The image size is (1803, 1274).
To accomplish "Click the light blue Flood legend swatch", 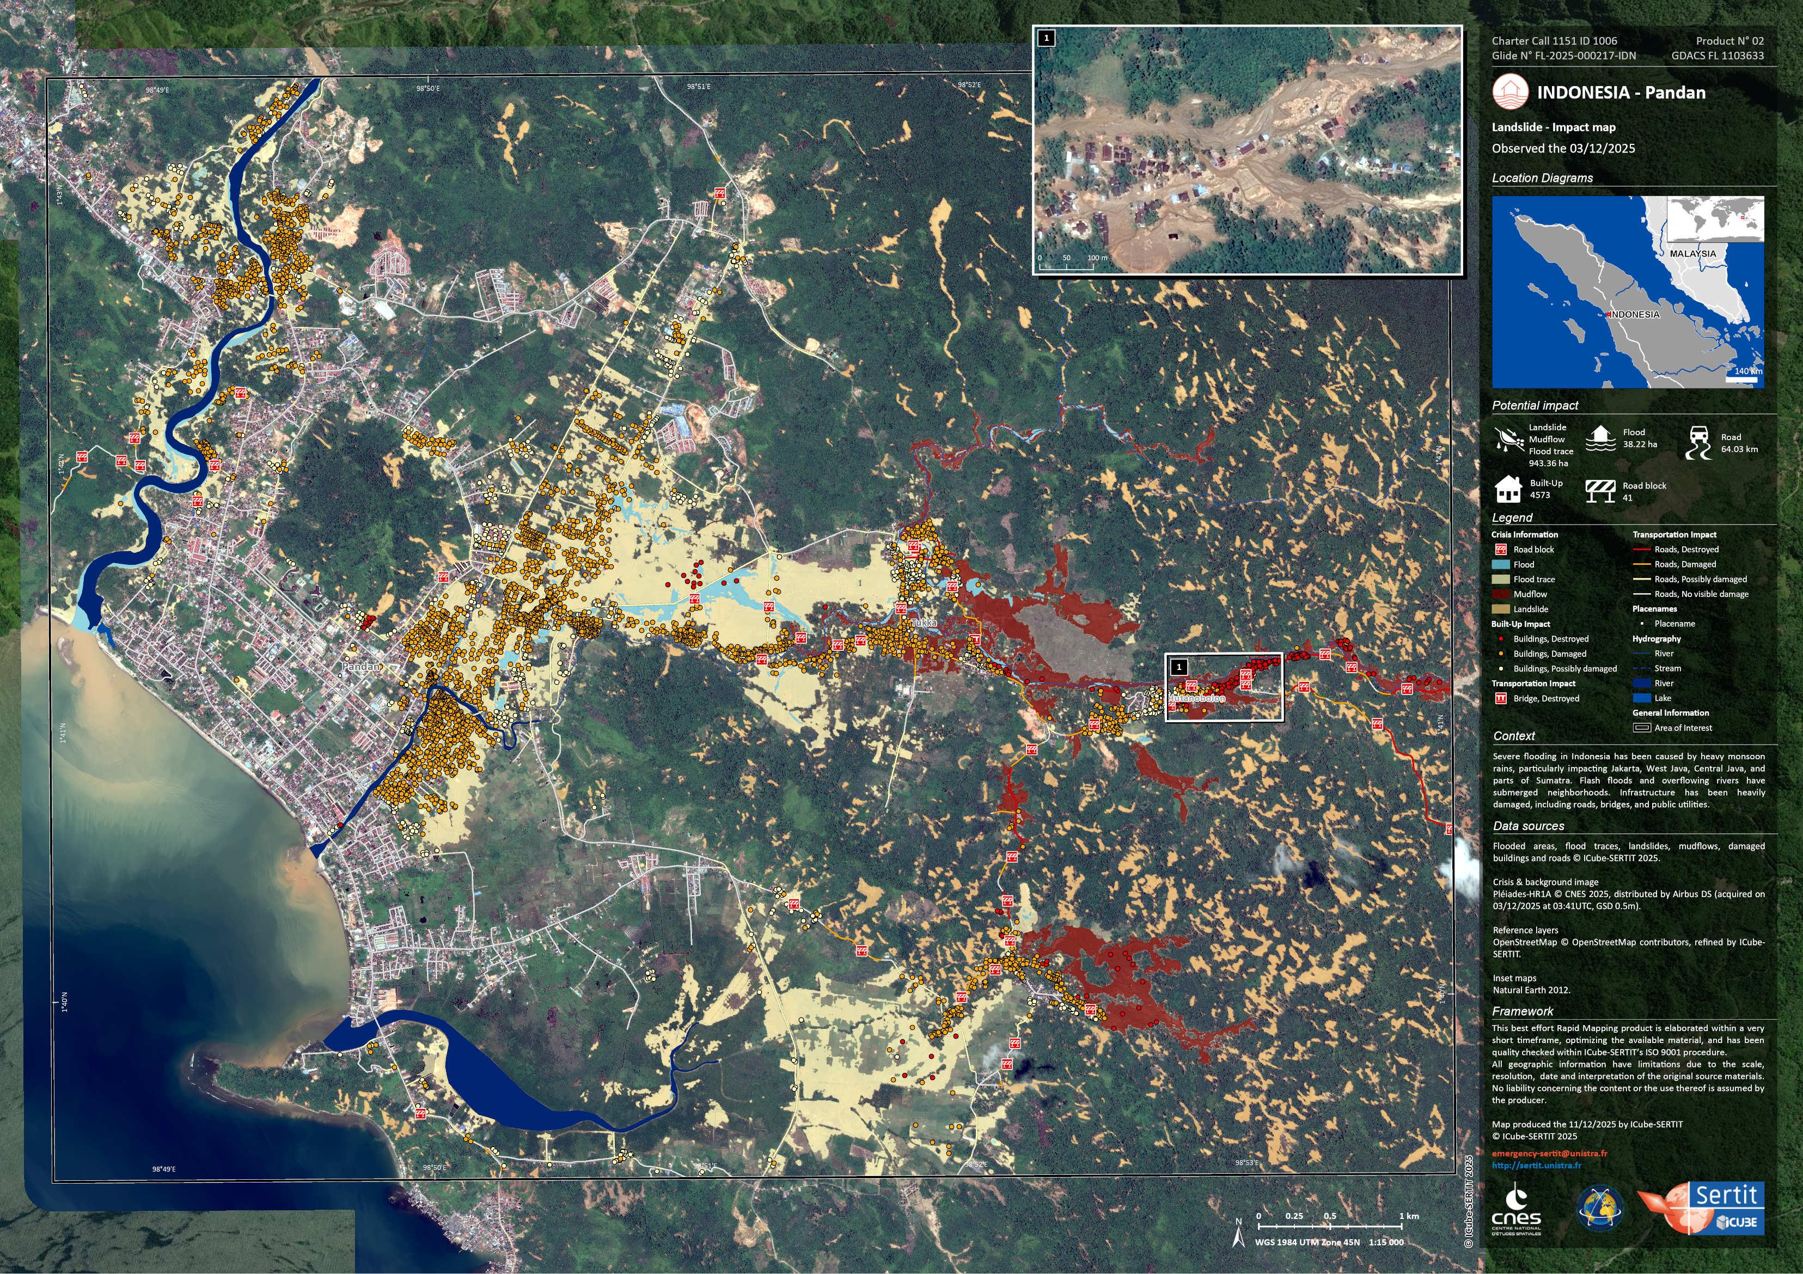I will (x=1501, y=565).
